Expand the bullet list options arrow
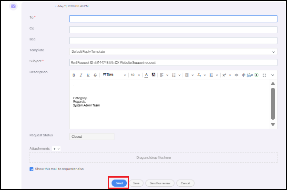This screenshot has width=287, height=190. [180, 75]
